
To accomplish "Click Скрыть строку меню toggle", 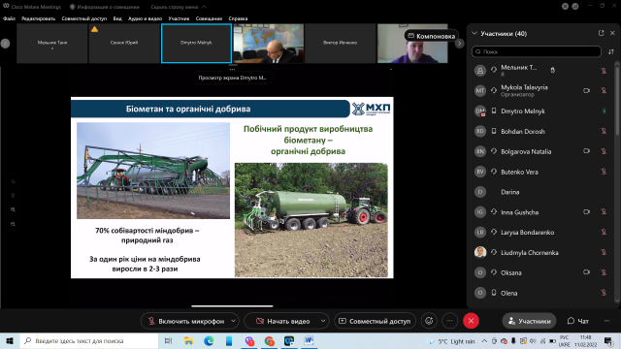I will click(x=179, y=7).
